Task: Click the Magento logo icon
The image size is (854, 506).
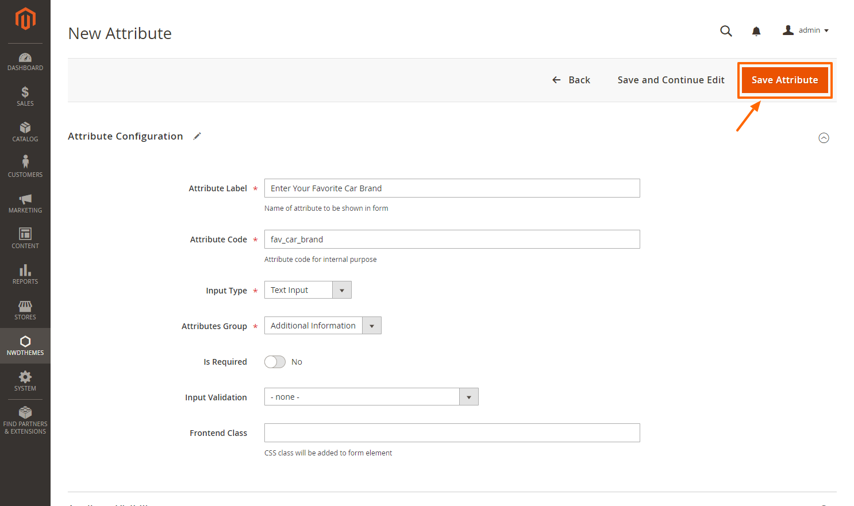Action: (x=25, y=19)
